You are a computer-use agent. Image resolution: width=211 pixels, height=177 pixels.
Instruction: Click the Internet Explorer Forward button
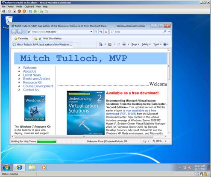pos(20,32)
